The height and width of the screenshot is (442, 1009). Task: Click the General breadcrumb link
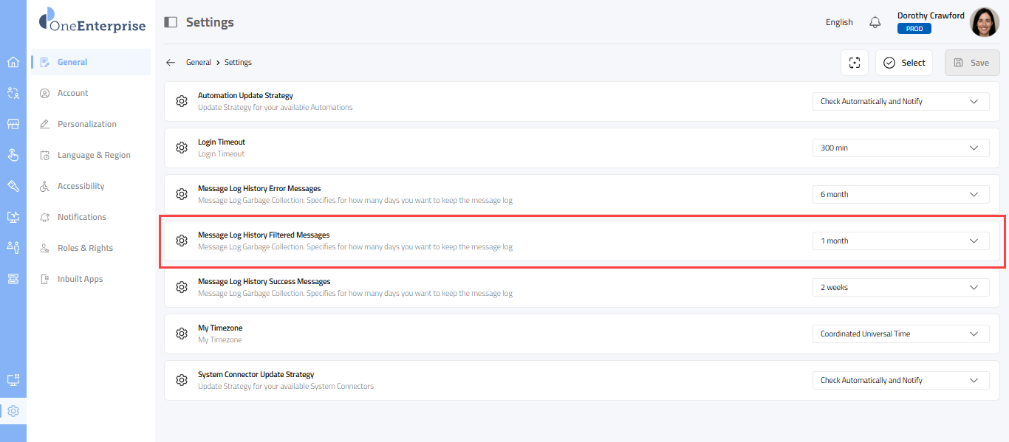pyautogui.click(x=198, y=63)
